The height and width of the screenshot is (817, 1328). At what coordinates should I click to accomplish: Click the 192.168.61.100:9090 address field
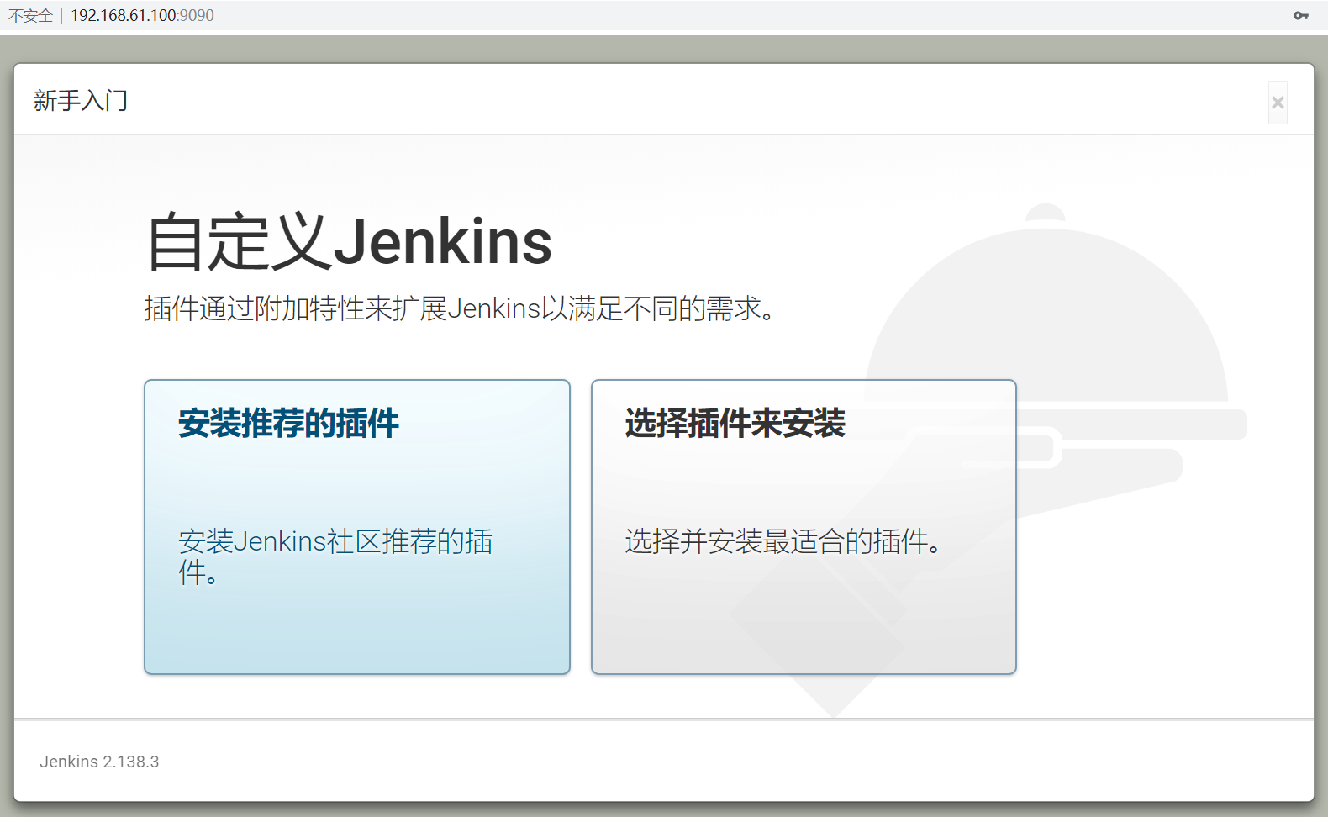tap(142, 15)
